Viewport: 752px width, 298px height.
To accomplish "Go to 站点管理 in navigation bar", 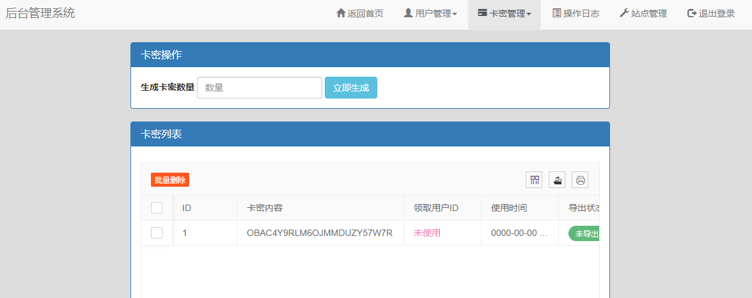I will 643,14.
